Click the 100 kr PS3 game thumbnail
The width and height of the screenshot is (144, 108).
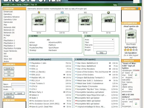pos(62,22)
